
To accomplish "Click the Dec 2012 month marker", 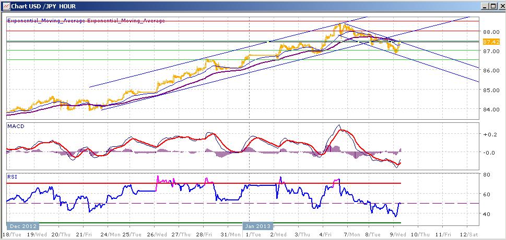I will 23,225.
